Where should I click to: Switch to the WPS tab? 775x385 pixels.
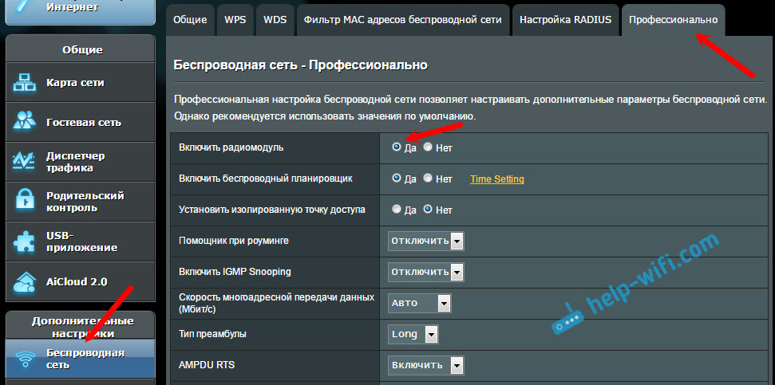click(235, 20)
